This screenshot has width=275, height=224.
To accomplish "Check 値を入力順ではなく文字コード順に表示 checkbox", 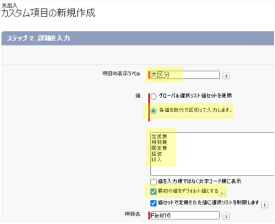I will coord(153,182).
